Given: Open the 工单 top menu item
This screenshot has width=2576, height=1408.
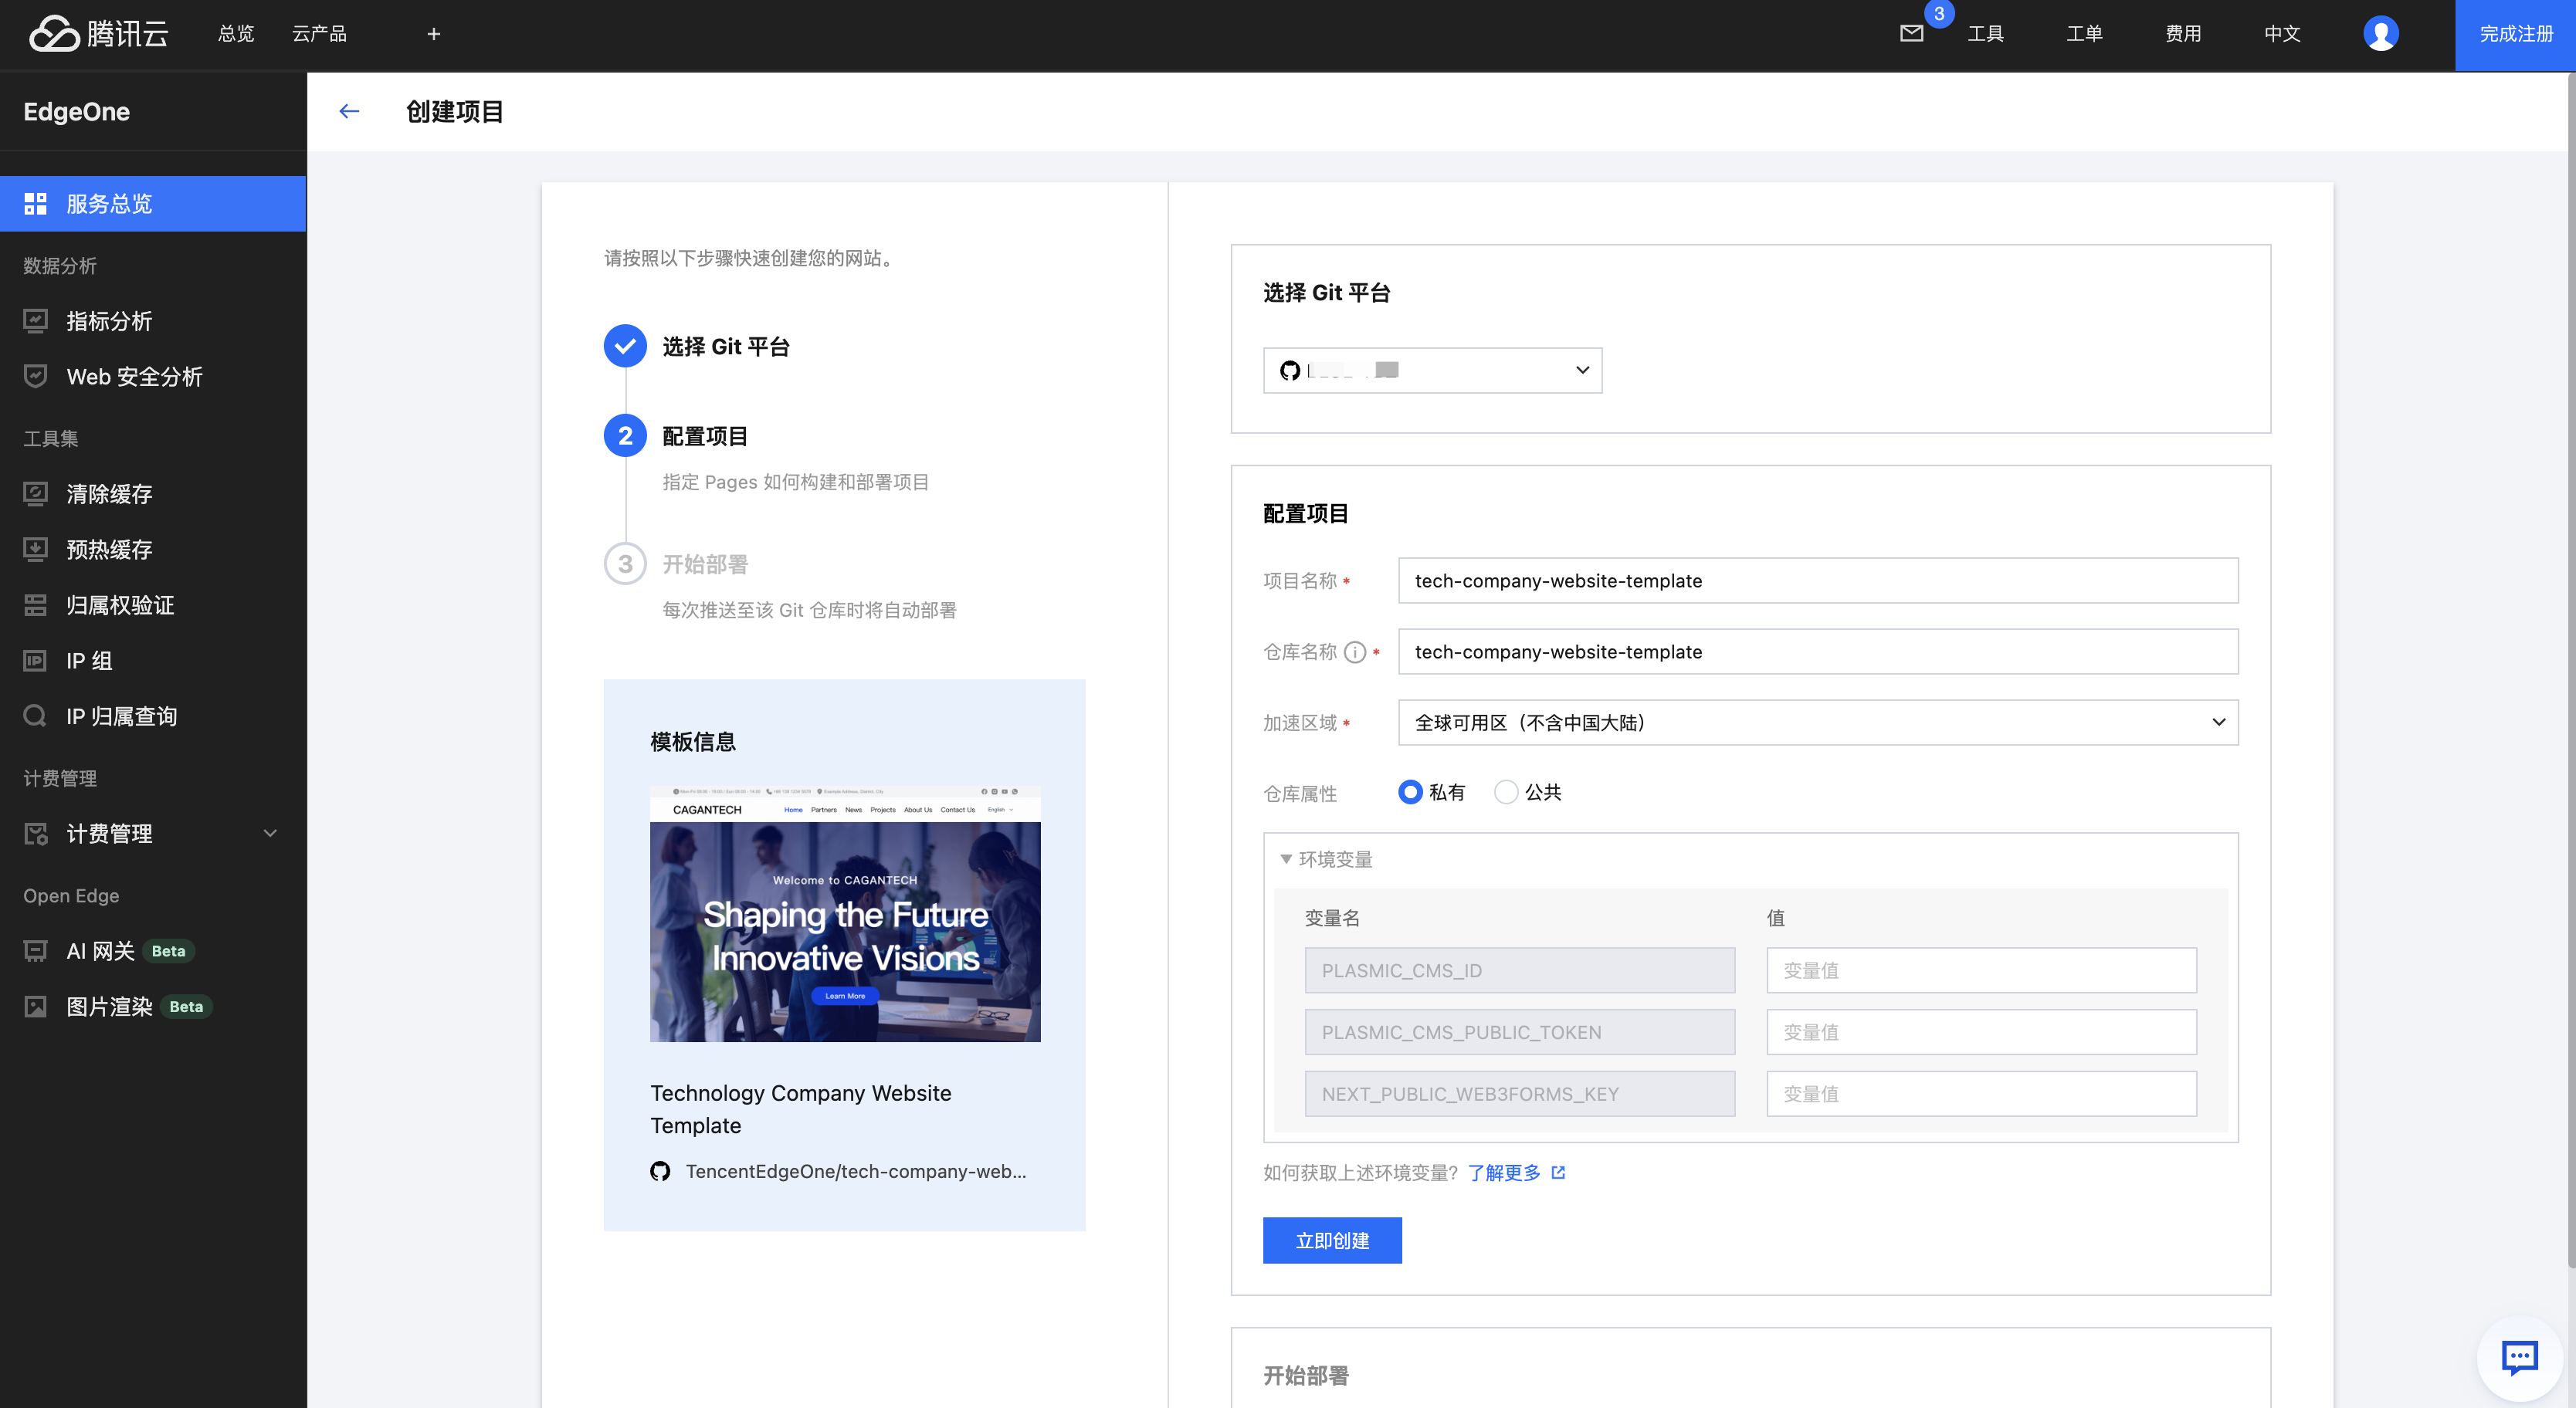Looking at the screenshot, I should click(2084, 34).
